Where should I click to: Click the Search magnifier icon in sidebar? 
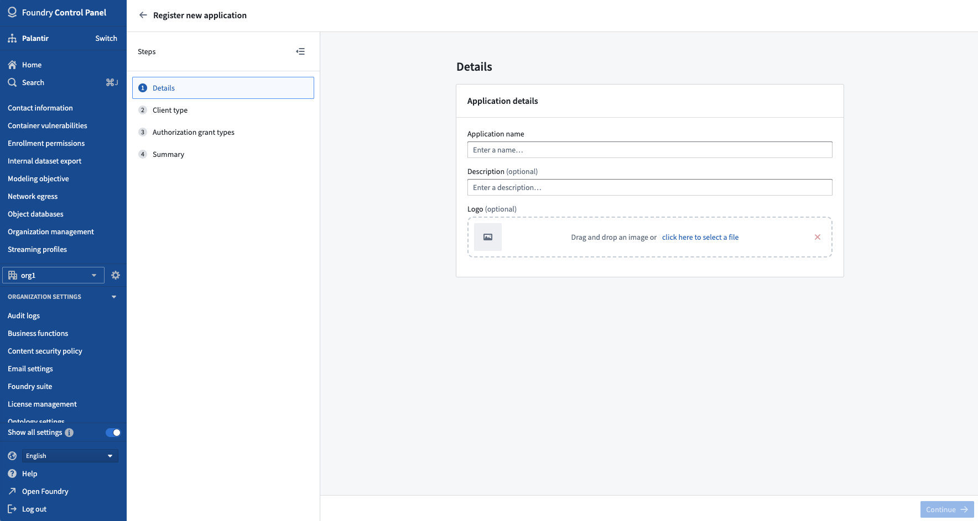coord(12,82)
